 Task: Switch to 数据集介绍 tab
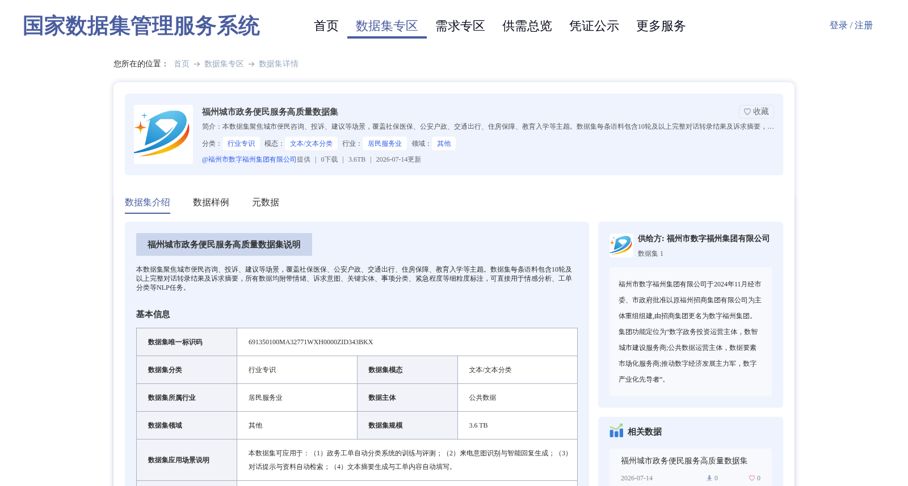pos(148,202)
